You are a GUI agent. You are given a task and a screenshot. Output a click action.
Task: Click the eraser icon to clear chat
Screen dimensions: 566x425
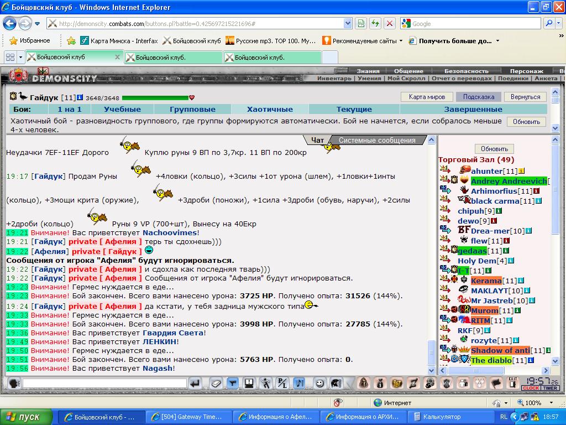pyautogui.click(x=216, y=383)
